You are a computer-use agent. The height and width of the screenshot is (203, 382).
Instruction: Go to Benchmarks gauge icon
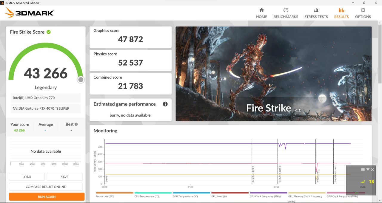click(x=286, y=10)
